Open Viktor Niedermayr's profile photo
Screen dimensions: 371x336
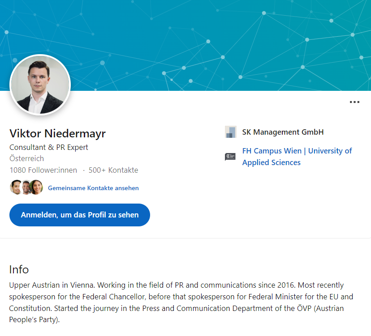click(x=40, y=85)
